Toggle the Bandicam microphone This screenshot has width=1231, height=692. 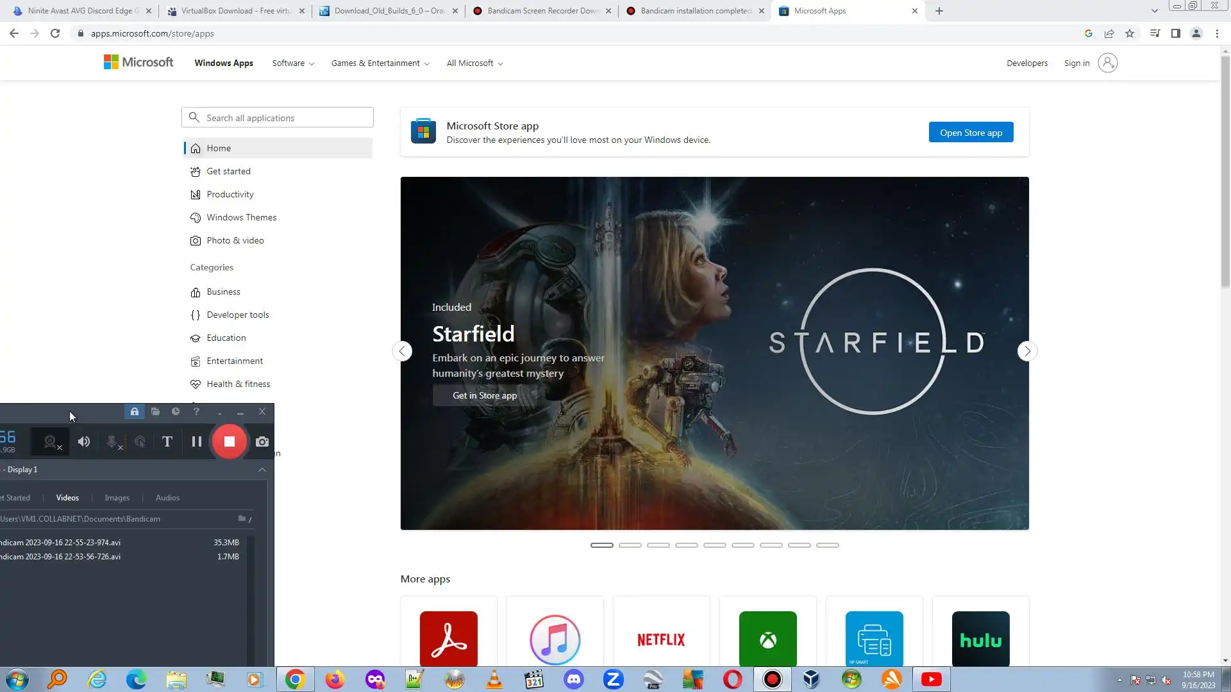112,441
